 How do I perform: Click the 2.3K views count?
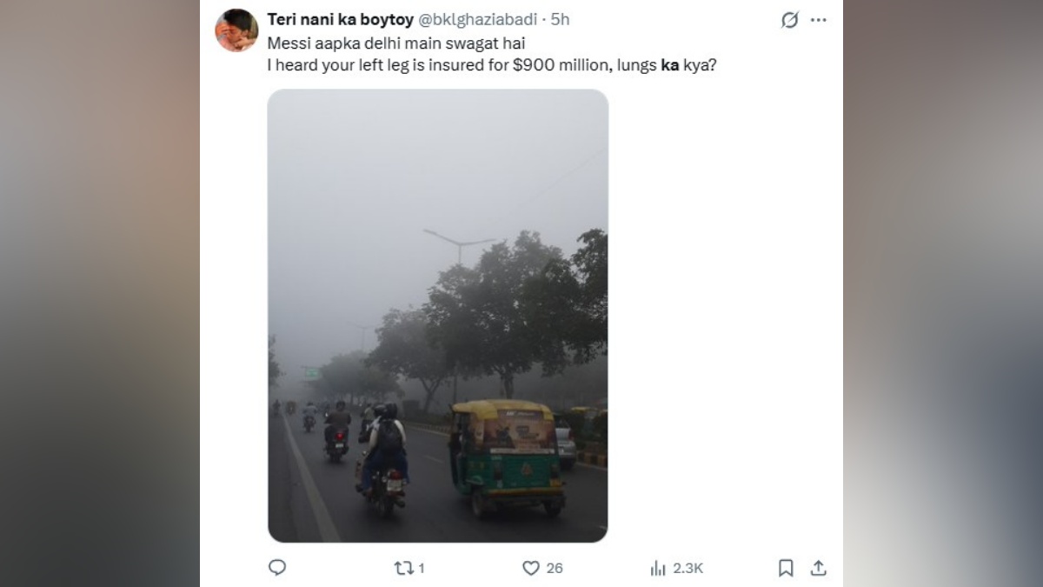pos(686,567)
